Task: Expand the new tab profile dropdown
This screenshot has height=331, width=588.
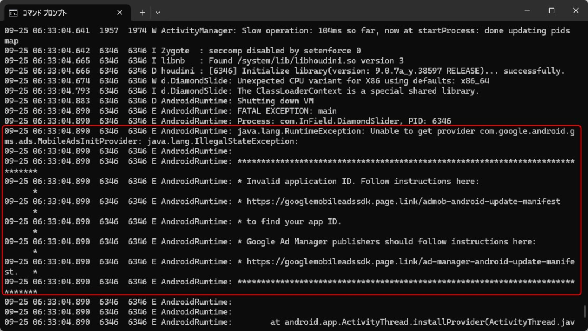Action: 158,12
